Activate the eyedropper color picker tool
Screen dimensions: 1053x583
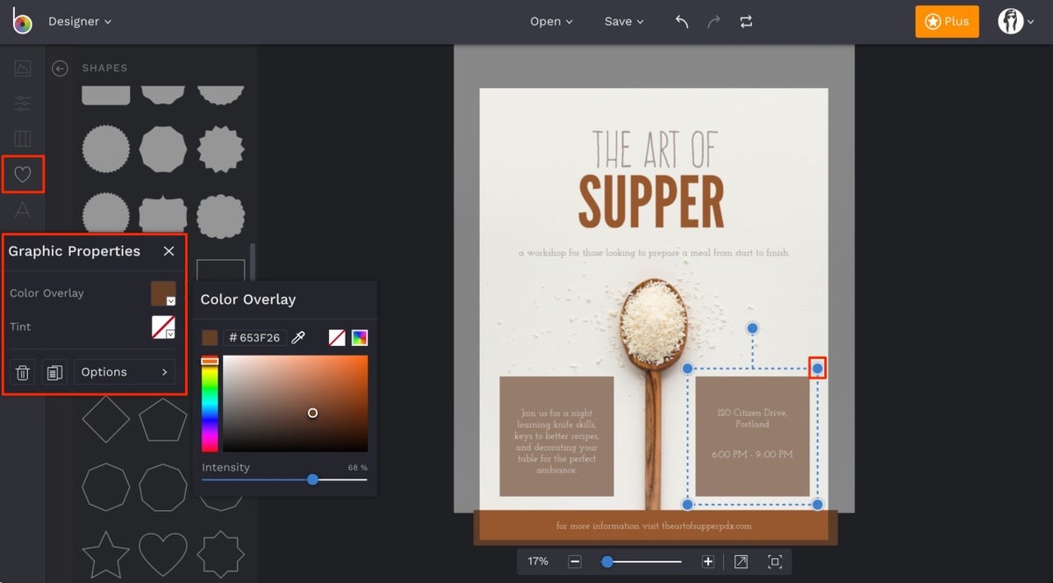pyautogui.click(x=298, y=337)
